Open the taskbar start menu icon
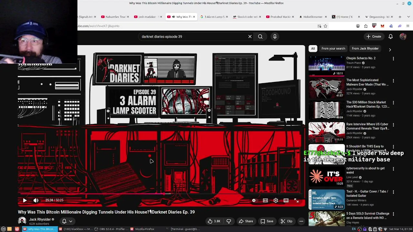The width and height of the screenshot is (413, 232). click(x=3, y=229)
